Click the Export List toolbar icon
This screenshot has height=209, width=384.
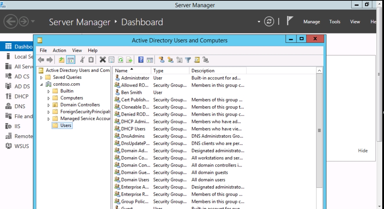[129, 60]
